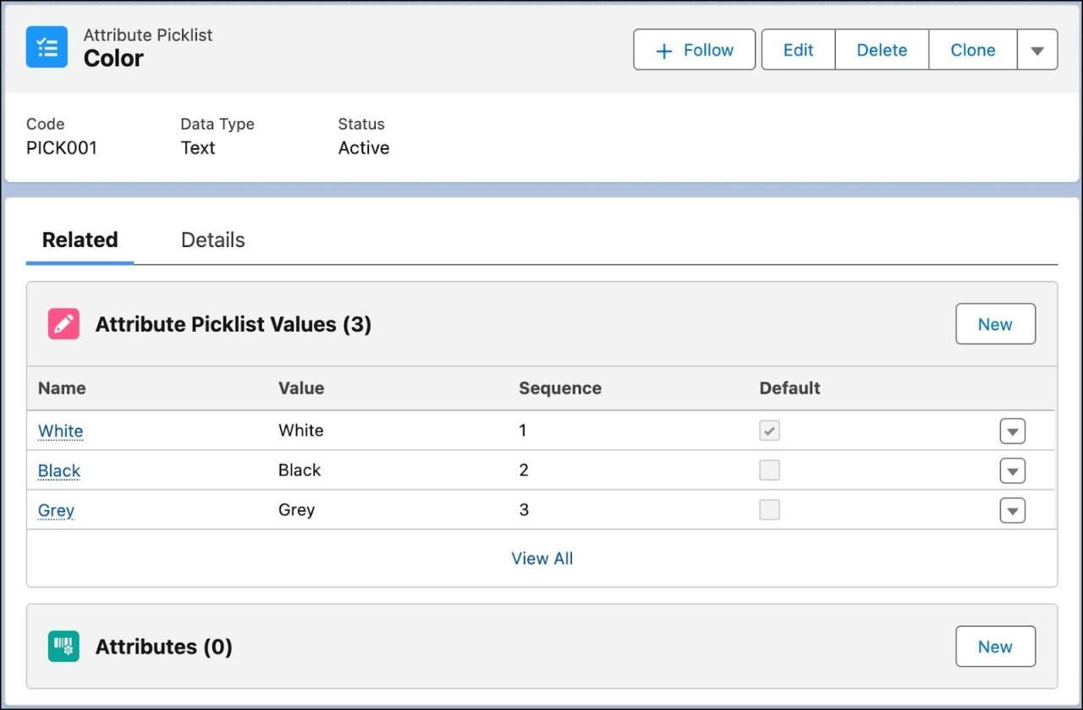Screen dimensions: 1083x710
Task: Check the Default box for Black
Action: 769,471
